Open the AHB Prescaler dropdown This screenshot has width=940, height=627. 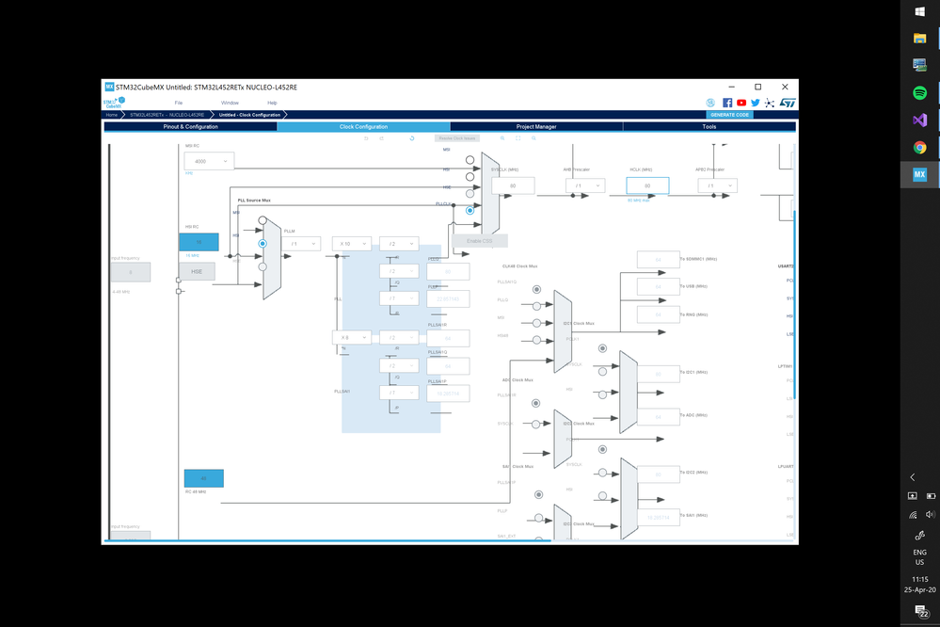point(585,185)
